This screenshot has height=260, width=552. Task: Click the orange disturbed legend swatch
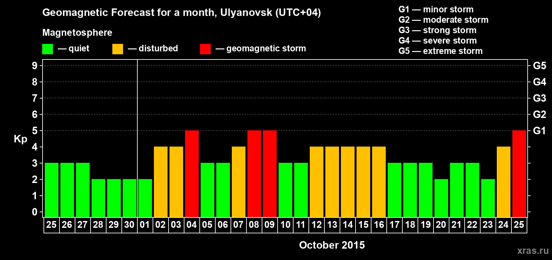118,49
